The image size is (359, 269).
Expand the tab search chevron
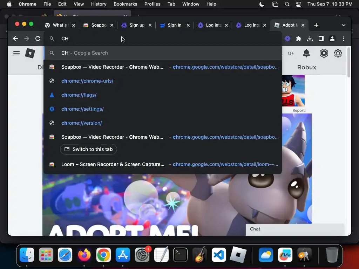(x=344, y=25)
